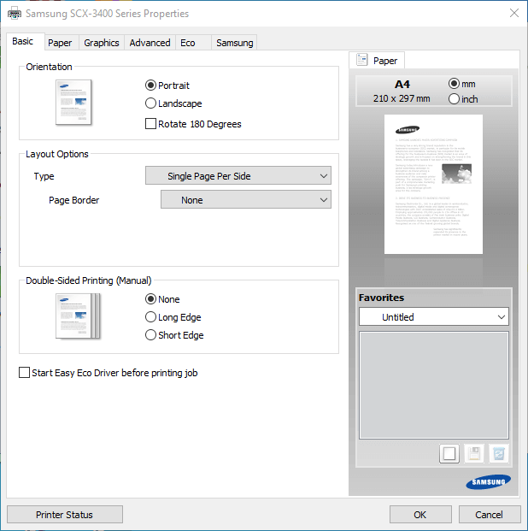
Task: Click the Samsung logo in preview panel
Action: pos(488,482)
